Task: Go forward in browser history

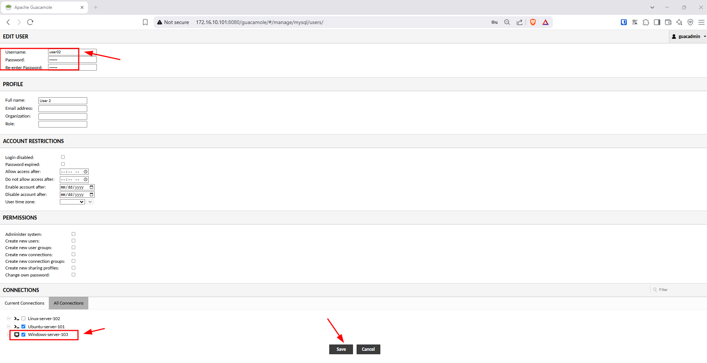Action: click(19, 22)
